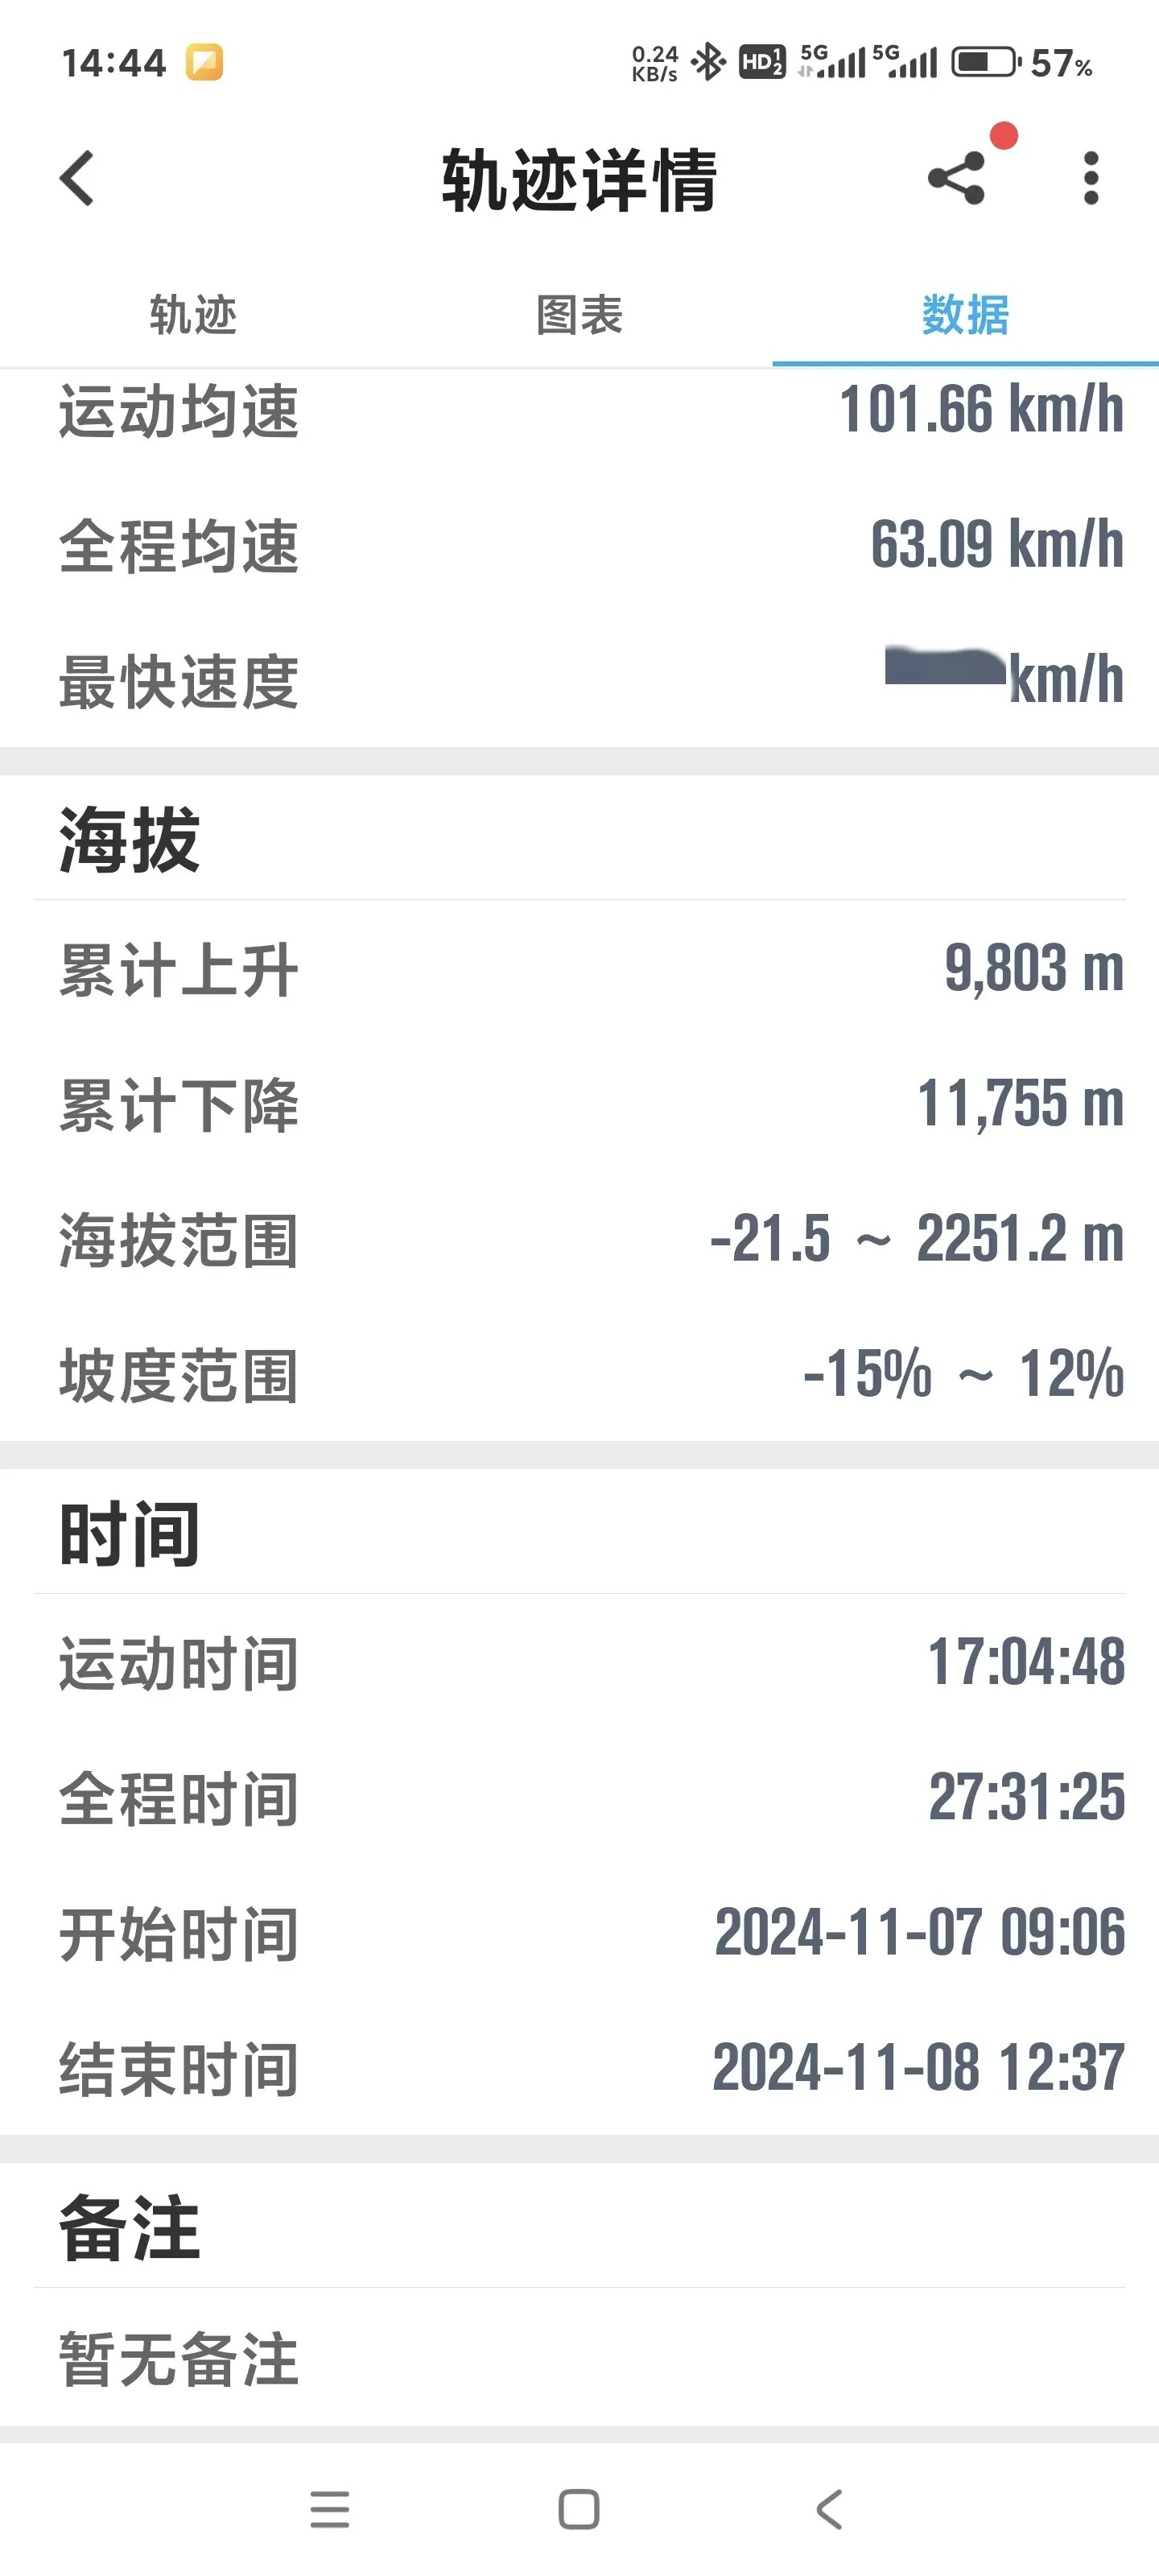Tap the Android recent apps icon
1159x2576 pixels.
click(330, 2509)
